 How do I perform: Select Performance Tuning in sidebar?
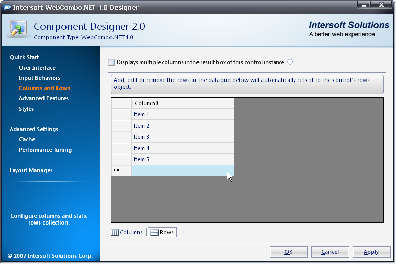[45, 150]
